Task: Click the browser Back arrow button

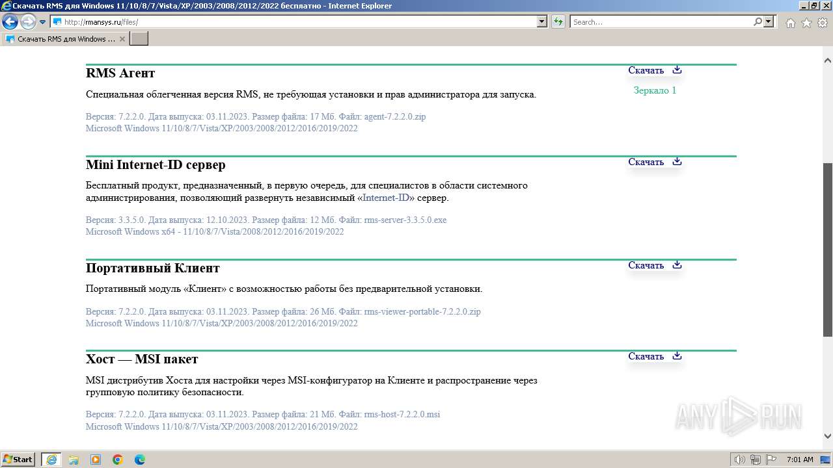Action: point(10,21)
